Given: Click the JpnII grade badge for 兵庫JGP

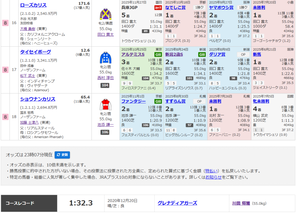Looking at the screenshot, I should tap(158, 8).
